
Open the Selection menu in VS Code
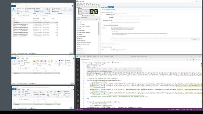(x=89, y=56)
